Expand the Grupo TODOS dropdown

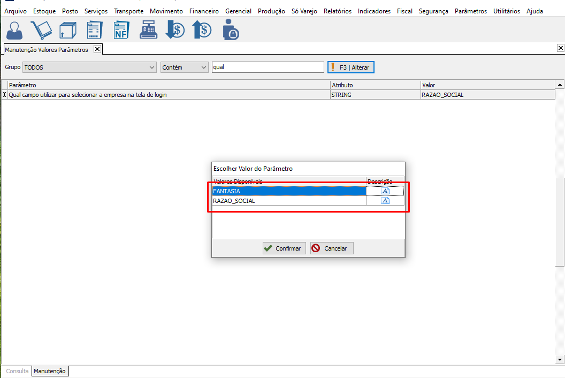point(152,67)
